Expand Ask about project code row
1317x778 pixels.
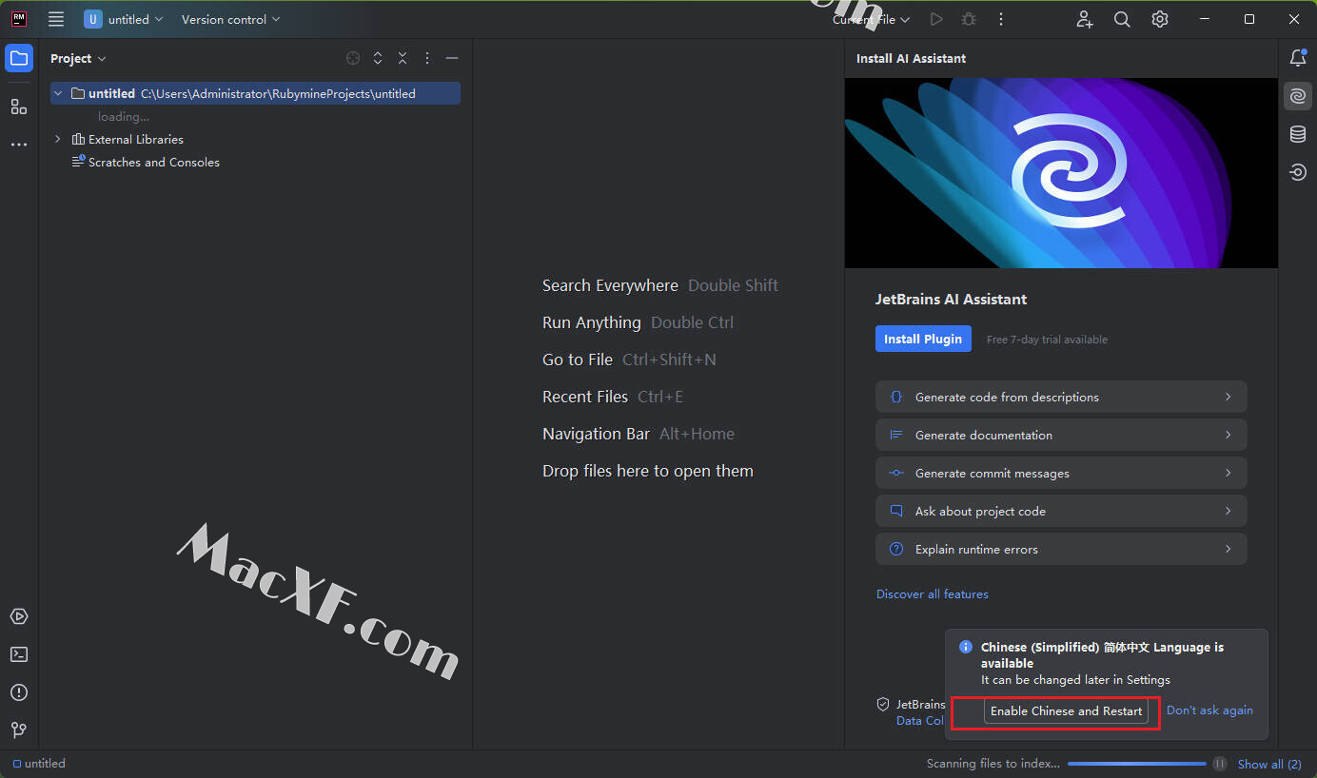coord(1061,511)
